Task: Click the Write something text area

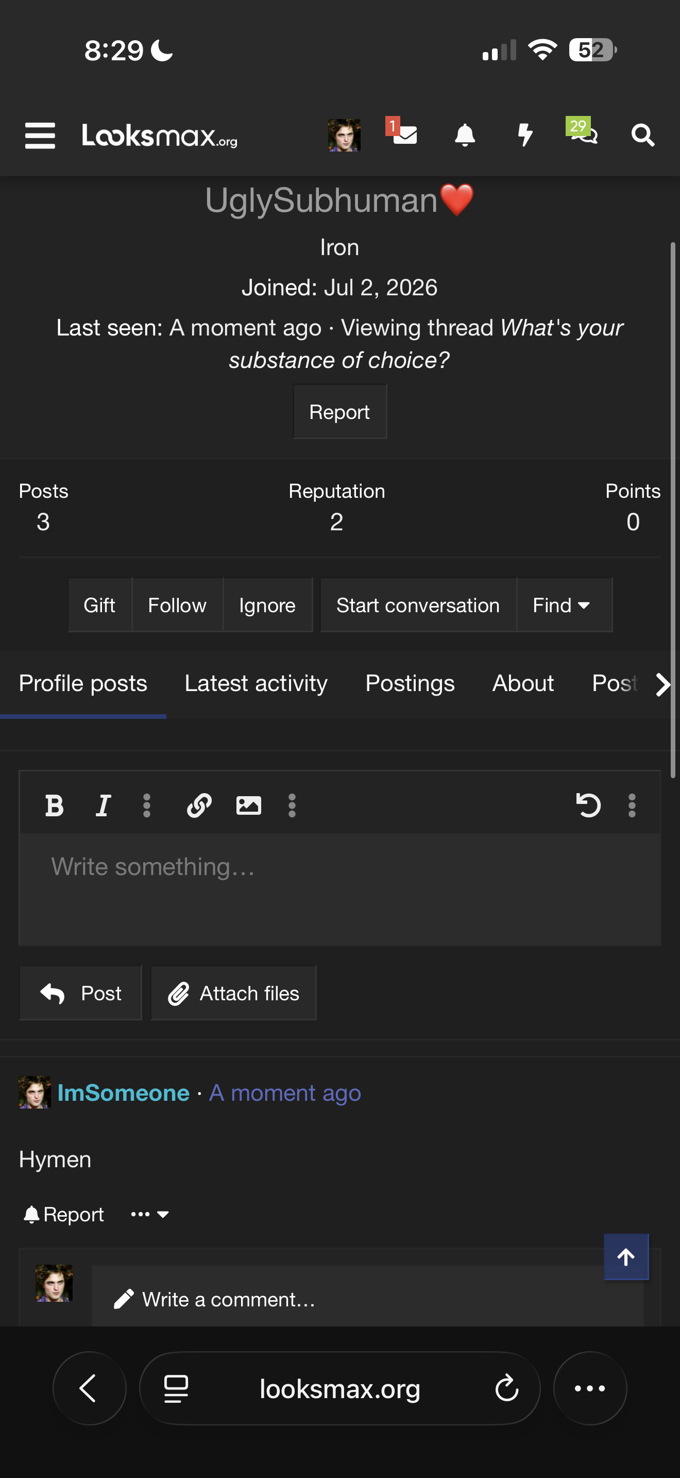Action: pos(340,889)
